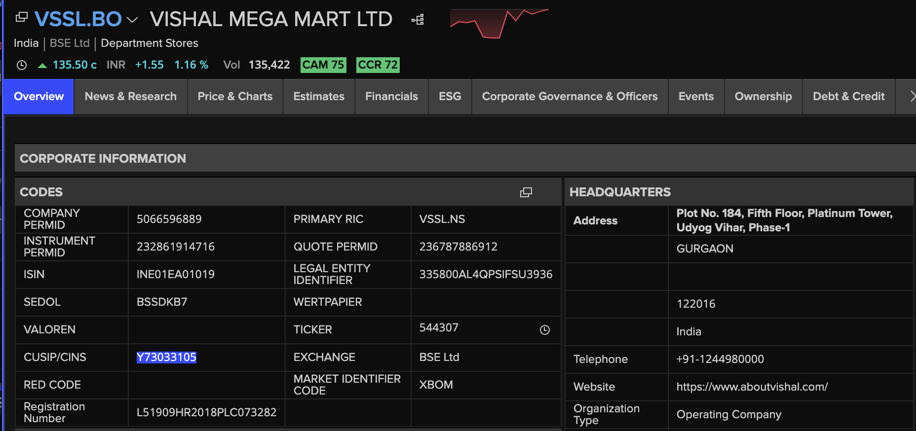Click the postal code 122016

(x=696, y=304)
